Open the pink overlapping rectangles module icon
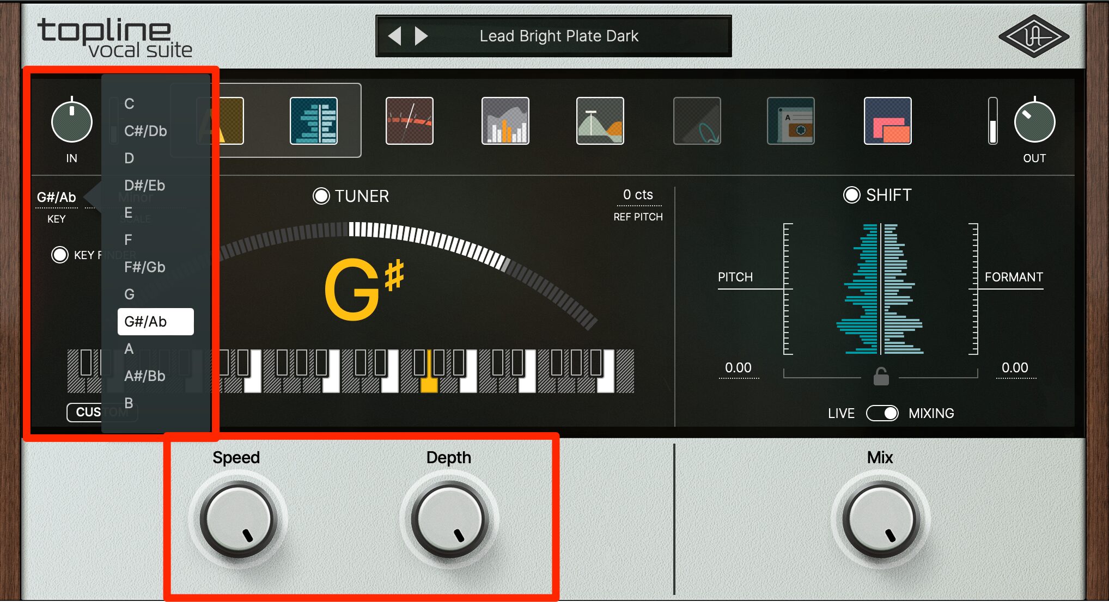The width and height of the screenshot is (1109, 602). click(x=888, y=121)
